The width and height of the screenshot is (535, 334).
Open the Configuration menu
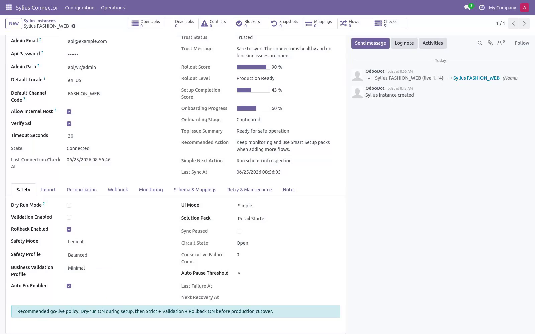pos(80,8)
